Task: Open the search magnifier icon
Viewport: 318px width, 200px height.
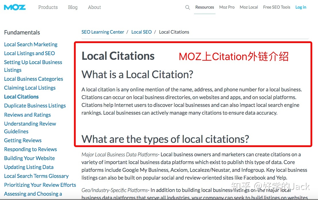Action: coord(187,7)
